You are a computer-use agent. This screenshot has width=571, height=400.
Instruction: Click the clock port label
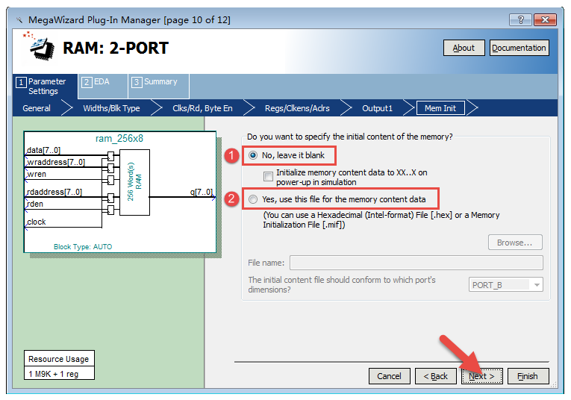coord(36,222)
